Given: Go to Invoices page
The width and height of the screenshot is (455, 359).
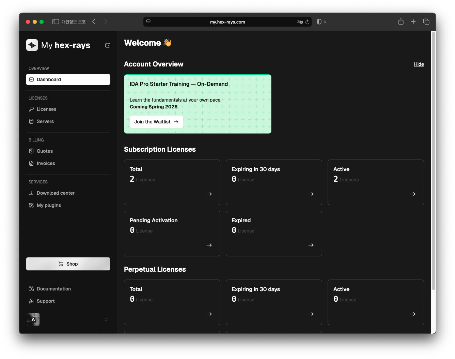Looking at the screenshot, I should click(x=46, y=163).
